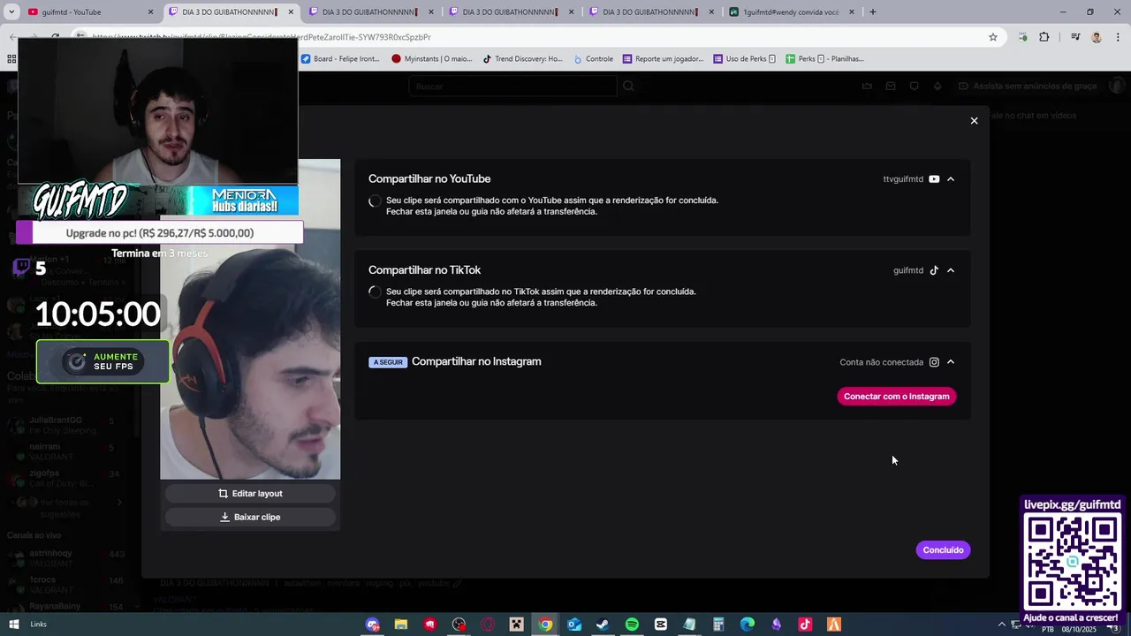Open the Perks - Planilhas bookmark
The width and height of the screenshot is (1131, 636).
click(x=824, y=59)
